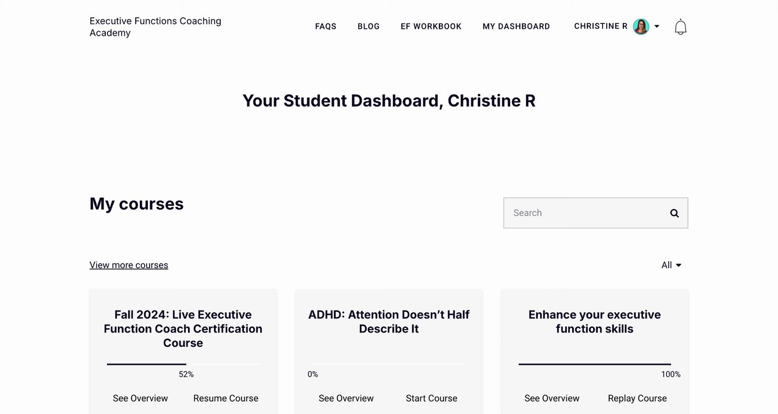
Task: Expand the Christine R account dropdown arrow
Action: 657,26
